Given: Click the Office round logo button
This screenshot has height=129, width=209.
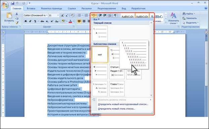Looking at the screenshot, I should (5, 5).
